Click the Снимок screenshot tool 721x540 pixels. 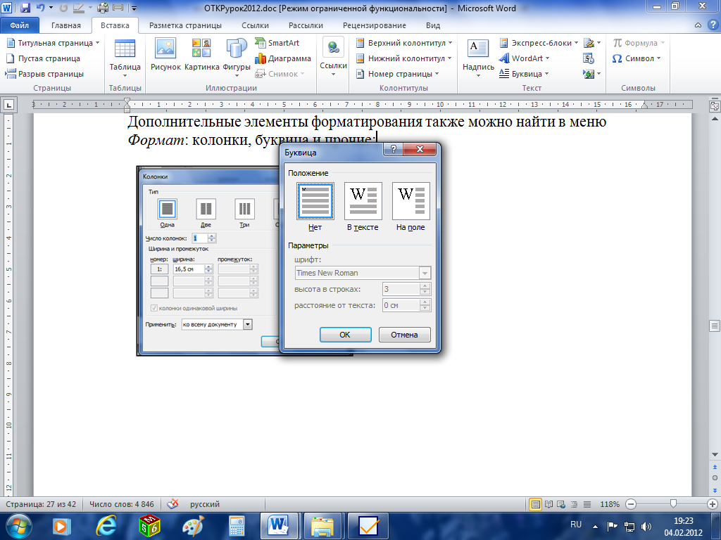point(280,74)
